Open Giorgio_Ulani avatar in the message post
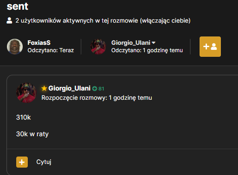The width and height of the screenshot is (238, 175). (x=26, y=93)
